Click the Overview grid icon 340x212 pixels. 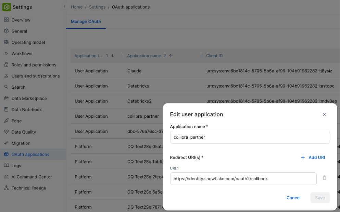point(6,20)
